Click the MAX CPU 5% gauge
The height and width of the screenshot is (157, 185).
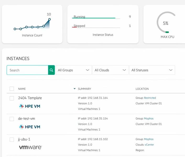pyautogui.click(x=166, y=23)
